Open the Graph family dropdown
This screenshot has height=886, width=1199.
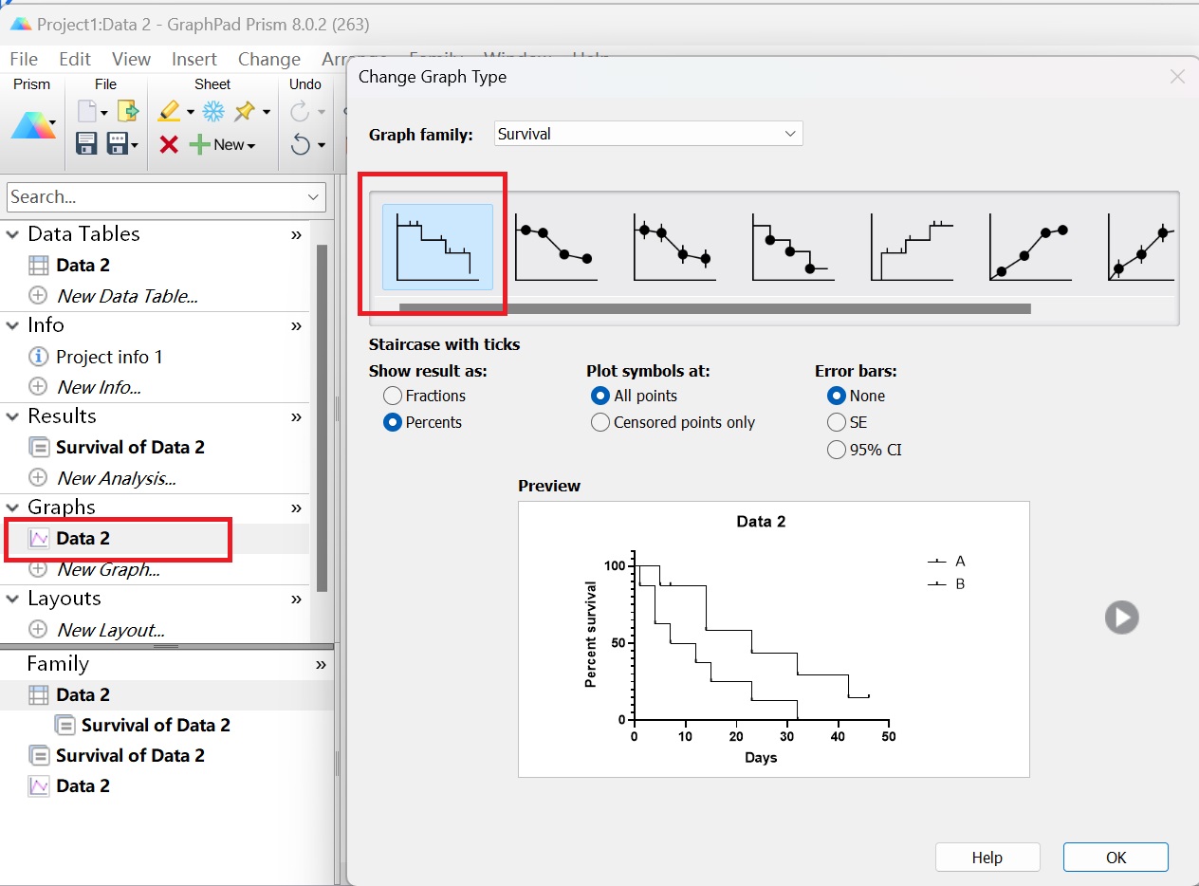coord(649,134)
